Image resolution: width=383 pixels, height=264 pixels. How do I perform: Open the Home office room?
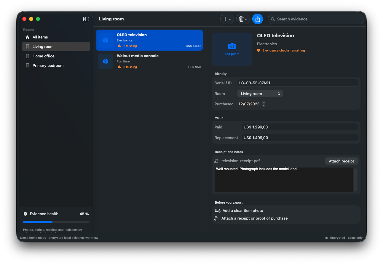(x=56, y=56)
